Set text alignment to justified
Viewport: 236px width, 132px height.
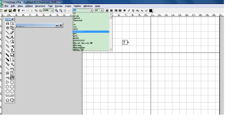coord(120,10)
